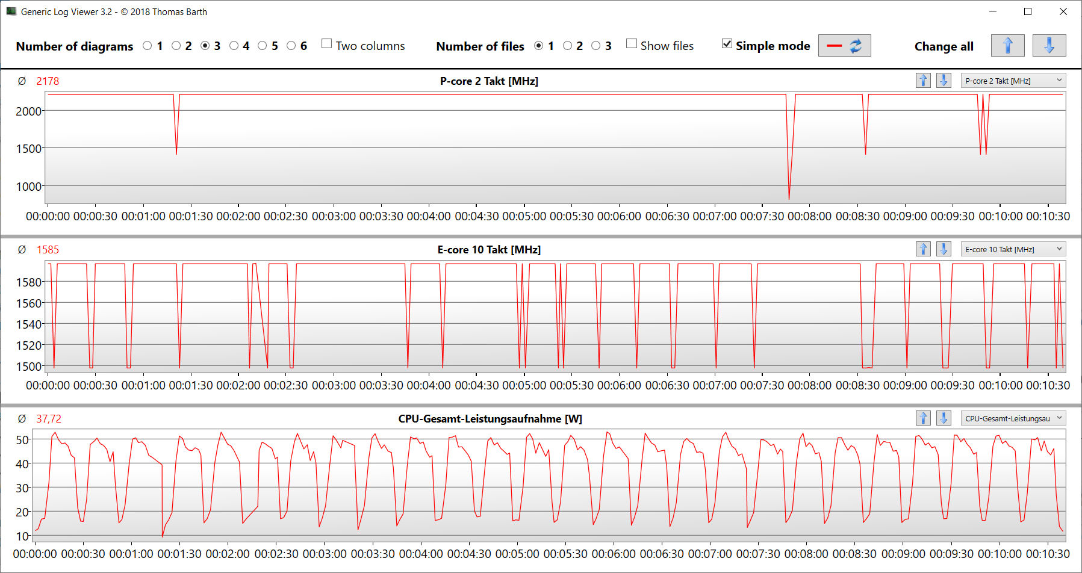Maximize the Generic Log Viewer window
The image size is (1082, 573).
(x=1028, y=11)
